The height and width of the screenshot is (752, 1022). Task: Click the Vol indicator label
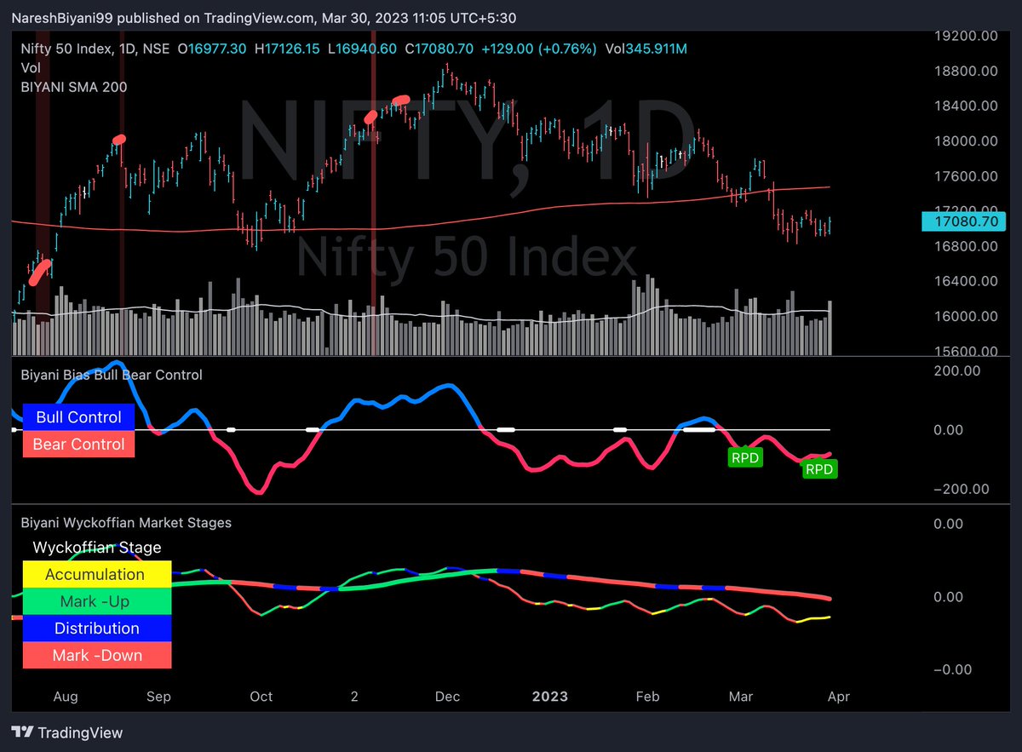30,67
